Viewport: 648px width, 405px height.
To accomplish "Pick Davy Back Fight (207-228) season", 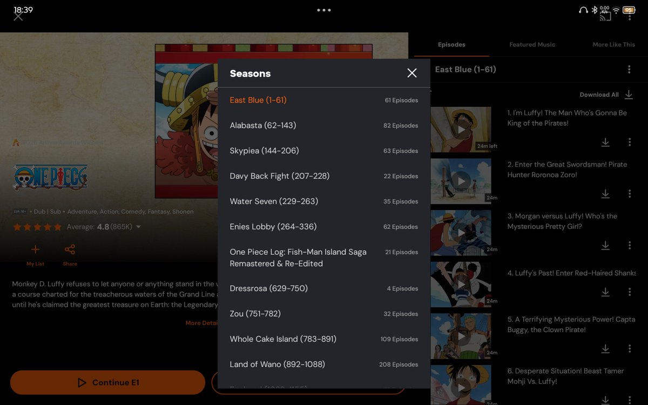I will pyautogui.click(x=324, y=176).
